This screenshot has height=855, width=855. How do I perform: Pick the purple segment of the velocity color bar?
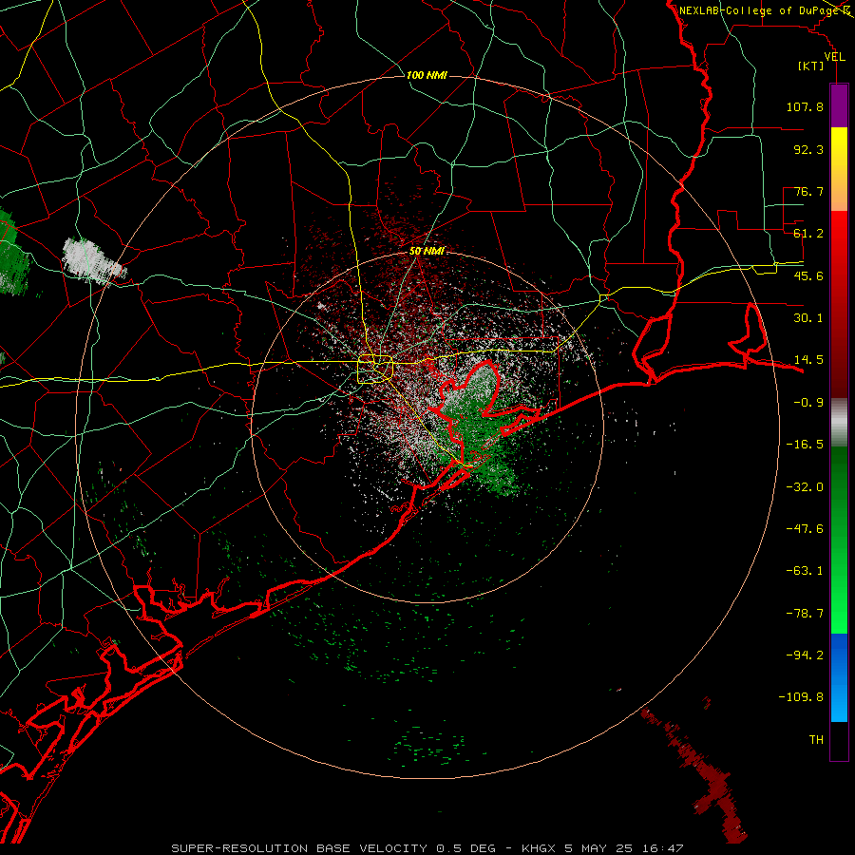point(839,105)
